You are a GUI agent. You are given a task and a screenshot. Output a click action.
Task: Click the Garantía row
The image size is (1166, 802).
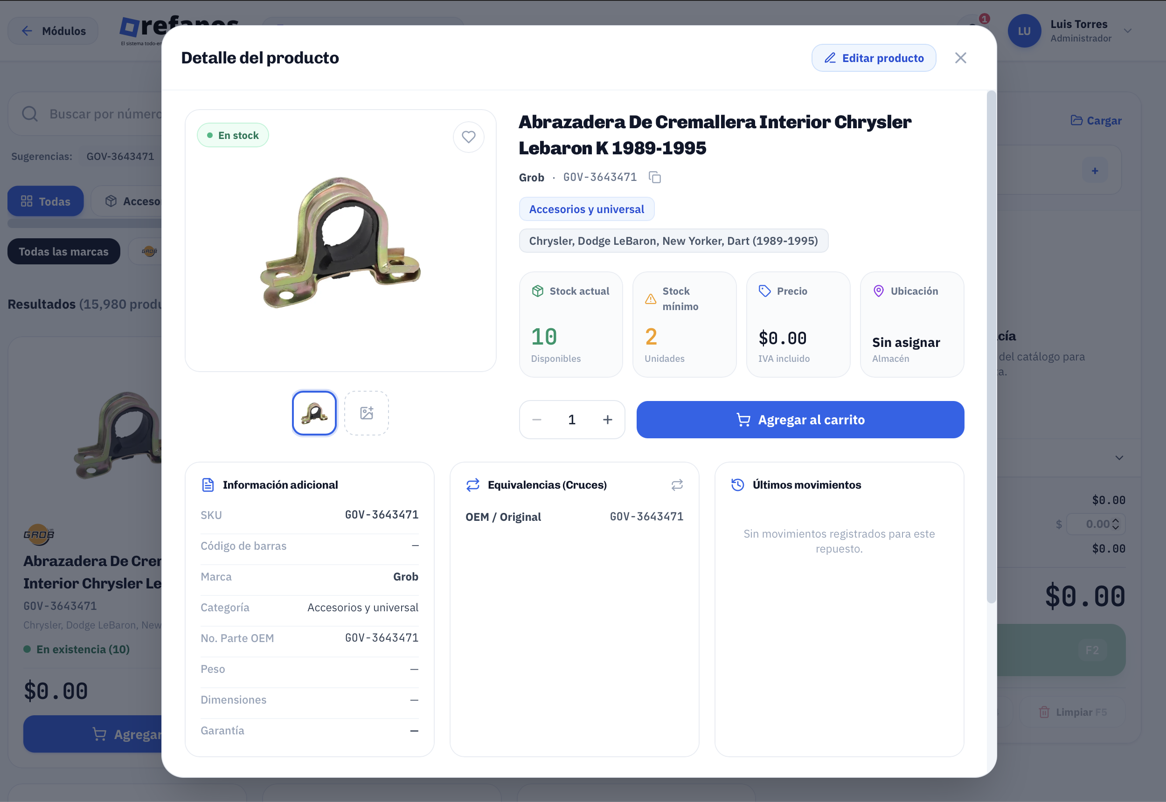309,731
